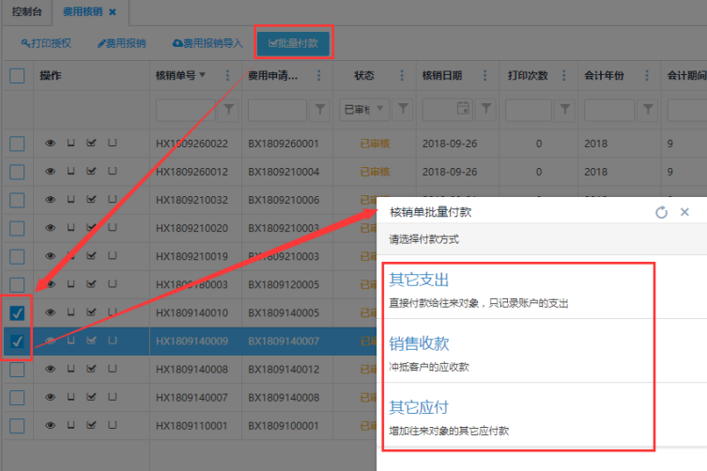The width and height of the screenshot is (707, 471).
Task: Switch to the 控制台 tab
Action: [x=25, y=11]
